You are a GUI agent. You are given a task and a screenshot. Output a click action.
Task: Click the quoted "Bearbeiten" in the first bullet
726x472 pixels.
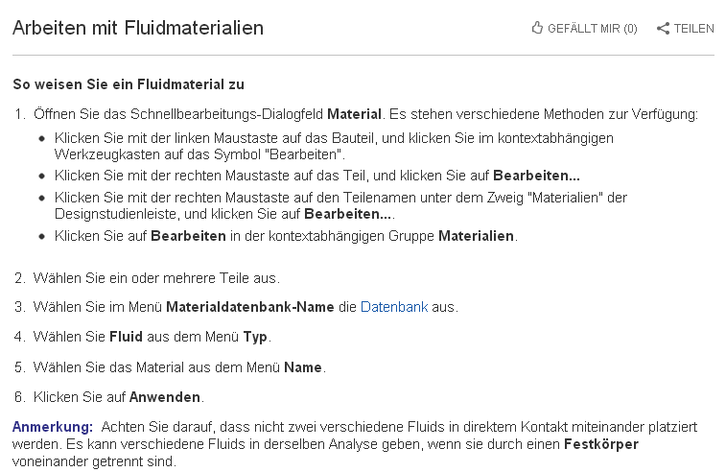tap(303, 153)
